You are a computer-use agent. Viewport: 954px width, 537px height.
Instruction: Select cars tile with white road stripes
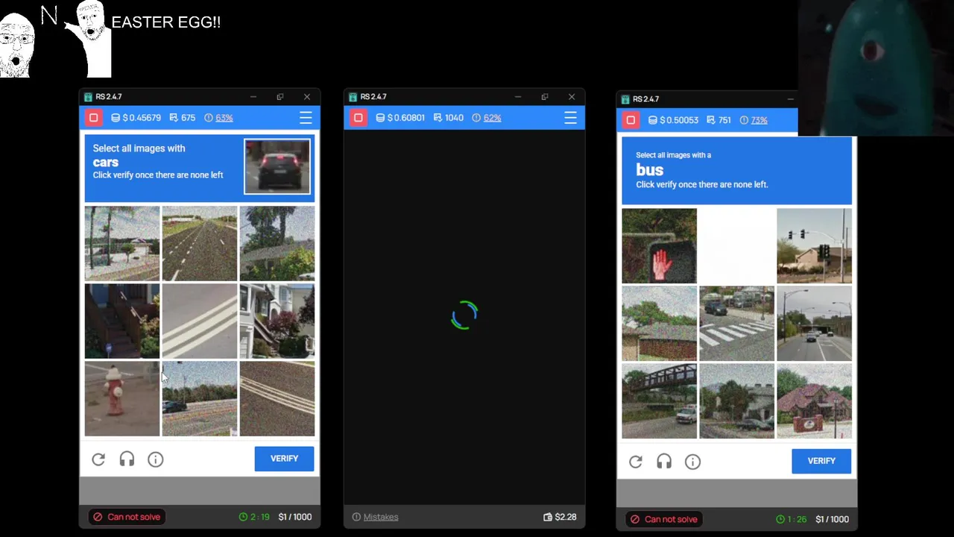200,321
